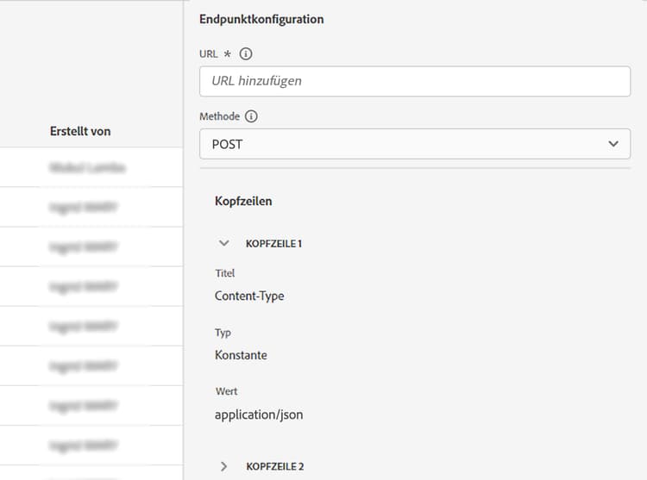The width and height of the screenshot is (647, 480).
Task: Click the Erstellt von column header
Action: (80, 131)
